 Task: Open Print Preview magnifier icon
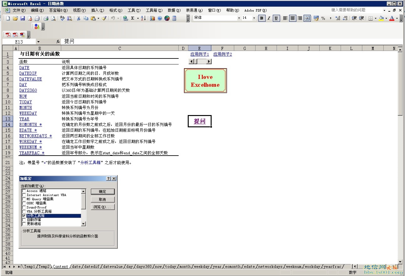[53, 18]
